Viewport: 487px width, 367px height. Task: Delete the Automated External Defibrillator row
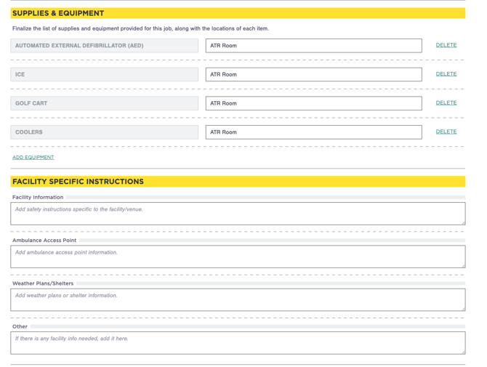click(x=446, y=45)
